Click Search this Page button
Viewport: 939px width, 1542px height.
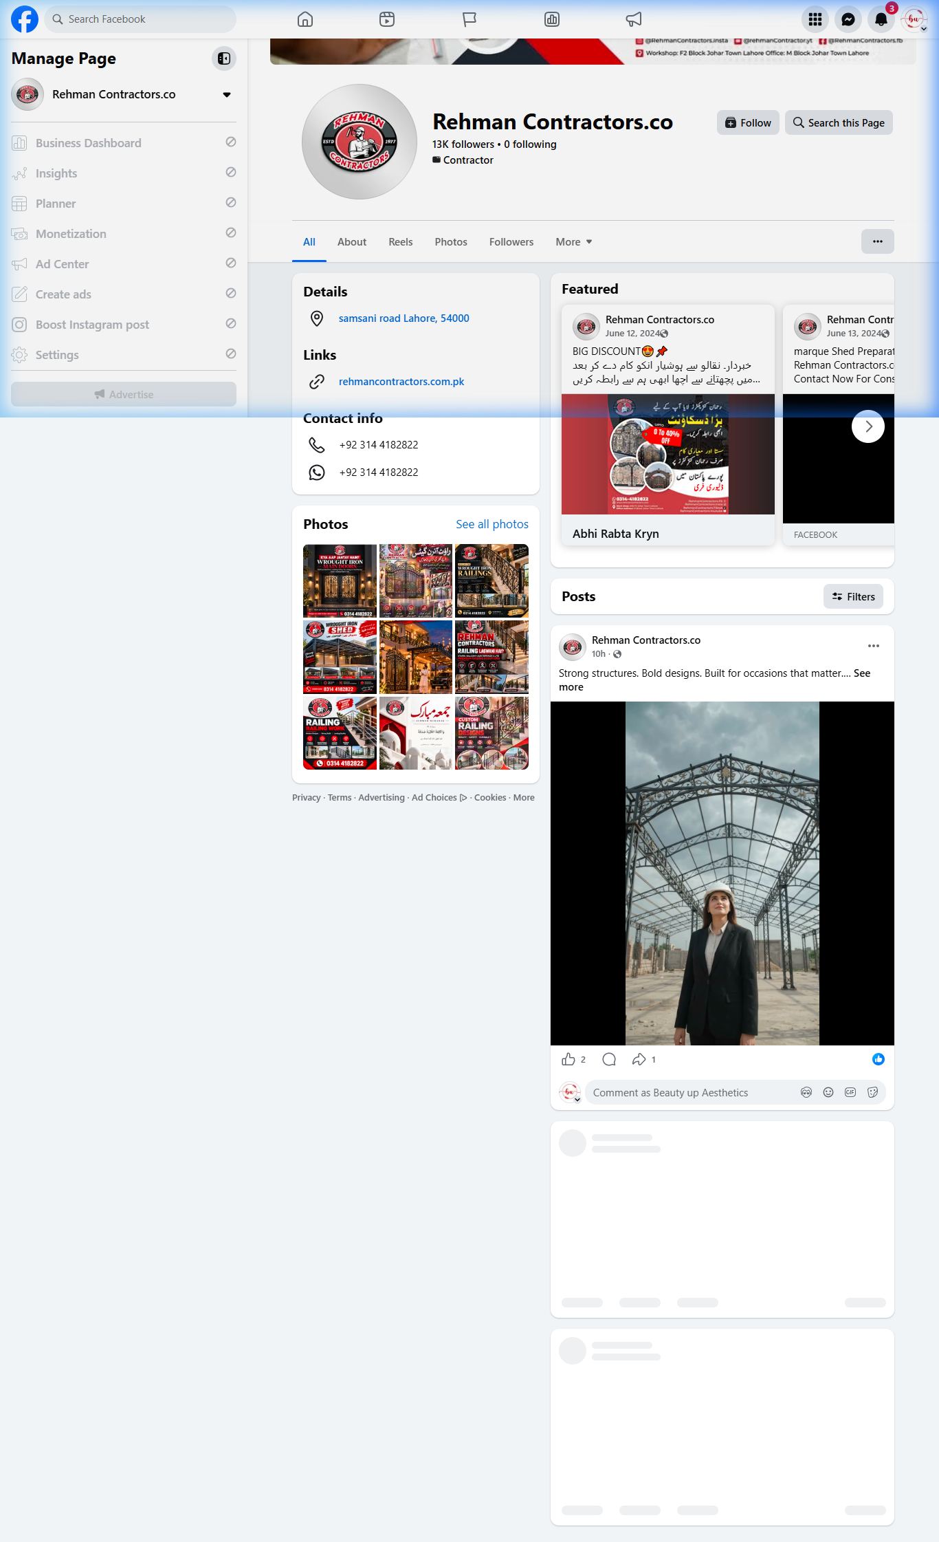839,122
